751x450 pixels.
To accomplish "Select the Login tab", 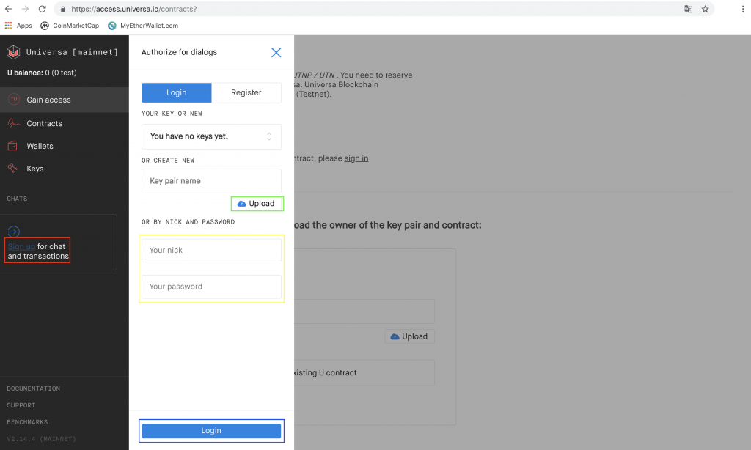I will (177, 92).
